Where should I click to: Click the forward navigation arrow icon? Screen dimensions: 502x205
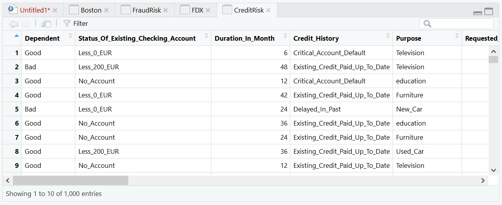point(26,24)
